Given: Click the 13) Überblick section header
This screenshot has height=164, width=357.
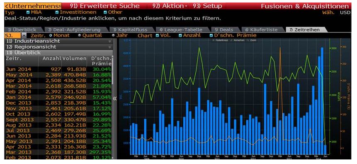Looking at the screenshot, I should 58,53.
